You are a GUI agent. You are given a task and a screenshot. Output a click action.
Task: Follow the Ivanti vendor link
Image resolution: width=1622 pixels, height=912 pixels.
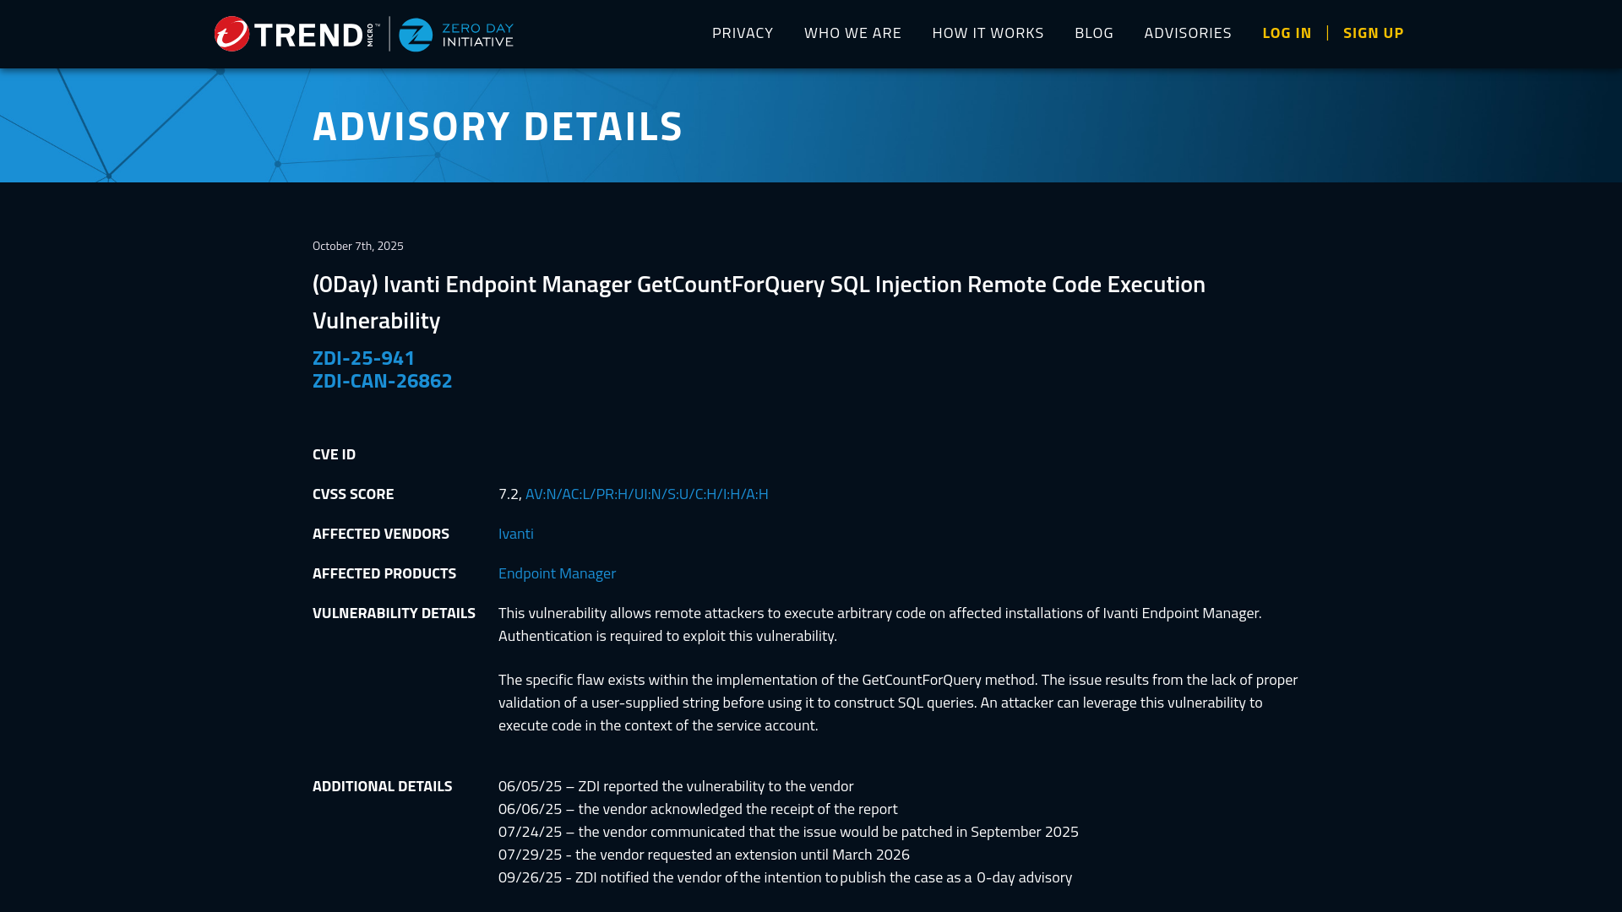515,534
